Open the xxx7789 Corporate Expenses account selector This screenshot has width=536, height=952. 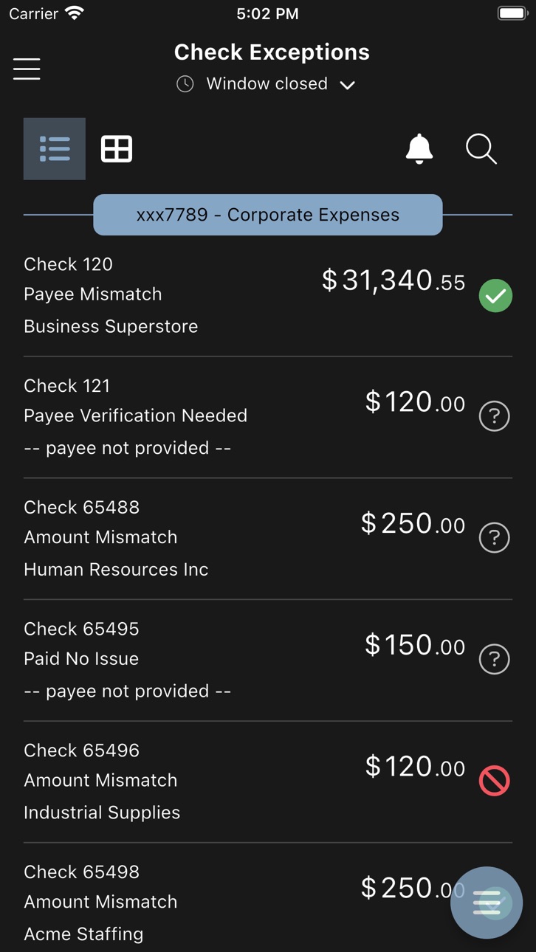point(268,215)
